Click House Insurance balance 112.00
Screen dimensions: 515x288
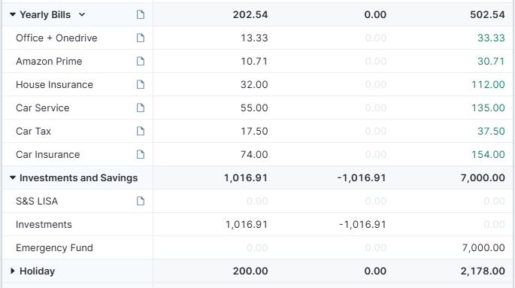point(488,84)
